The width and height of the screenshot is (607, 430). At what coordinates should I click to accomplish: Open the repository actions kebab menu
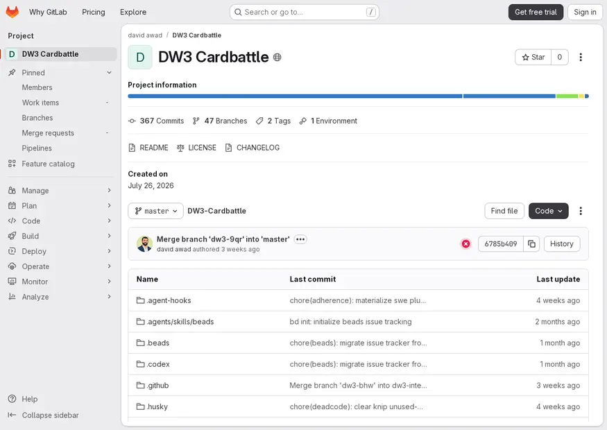(x=581, y=211)
